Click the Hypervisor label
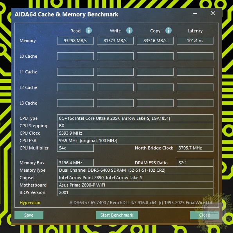Viewport: 233px width, 233px height. click(30, 203)
